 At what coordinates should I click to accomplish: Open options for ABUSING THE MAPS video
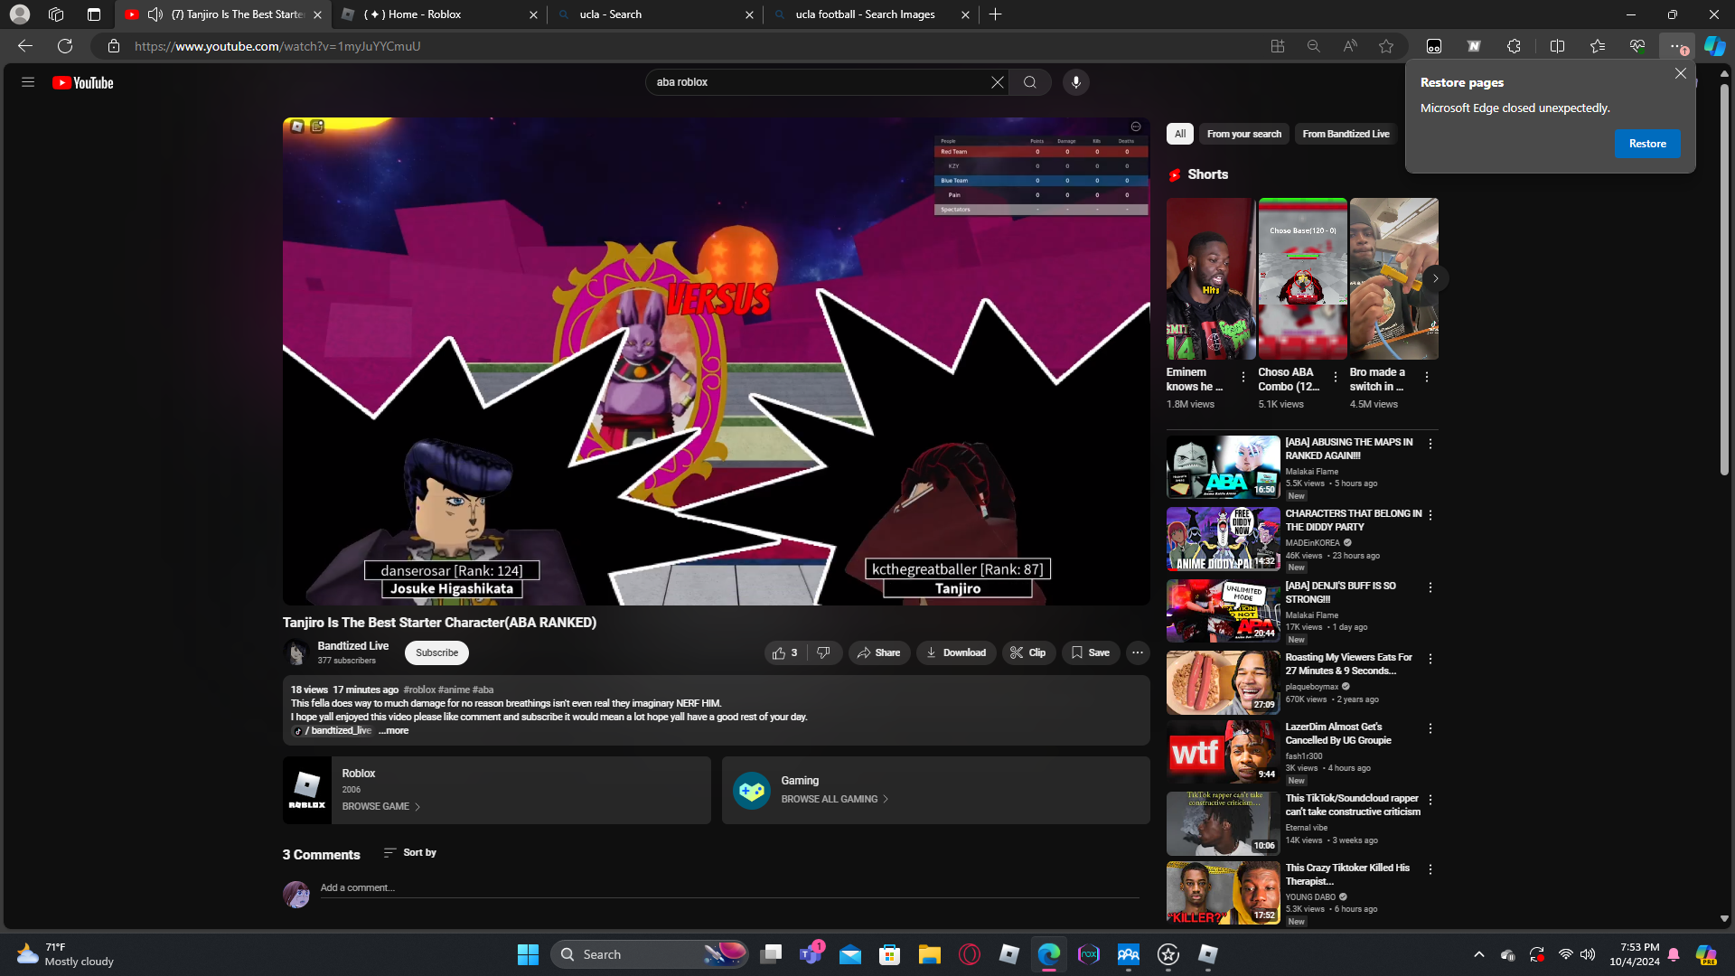[1430, 444]
